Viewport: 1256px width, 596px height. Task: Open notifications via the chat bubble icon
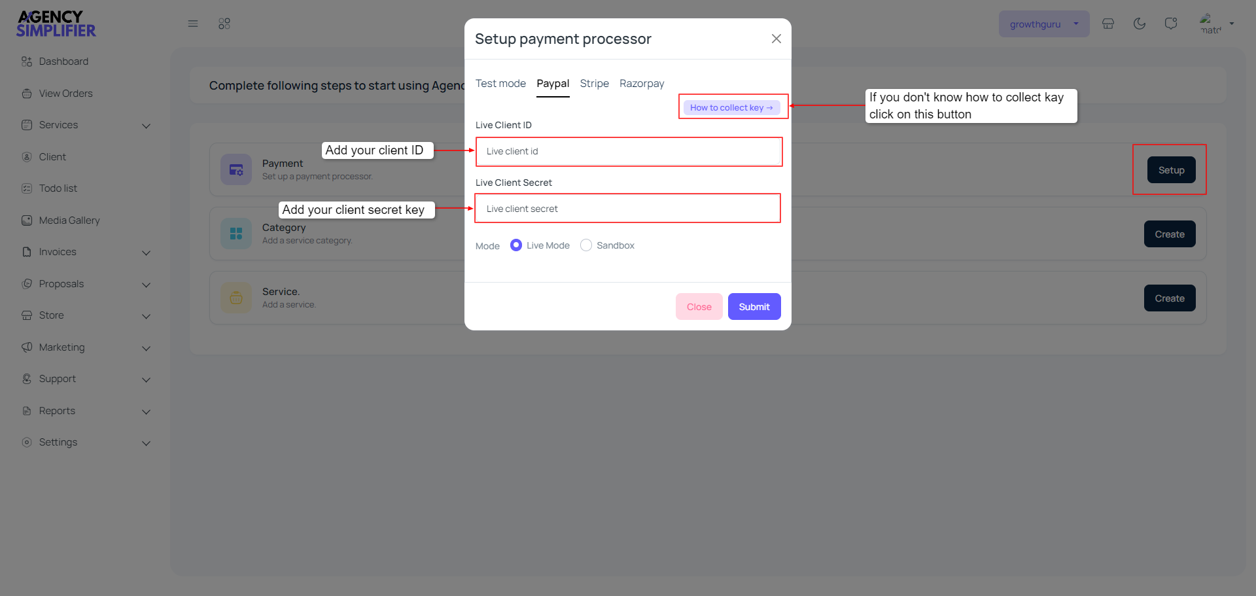(x=1171, y=24)
